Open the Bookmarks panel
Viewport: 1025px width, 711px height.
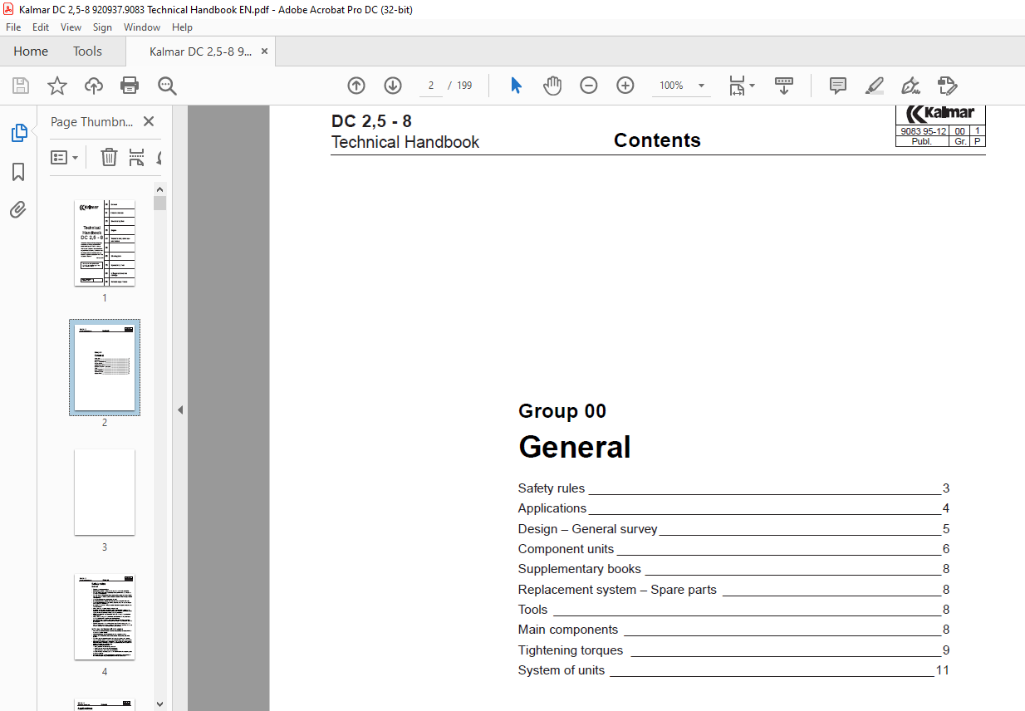[18, 172]
